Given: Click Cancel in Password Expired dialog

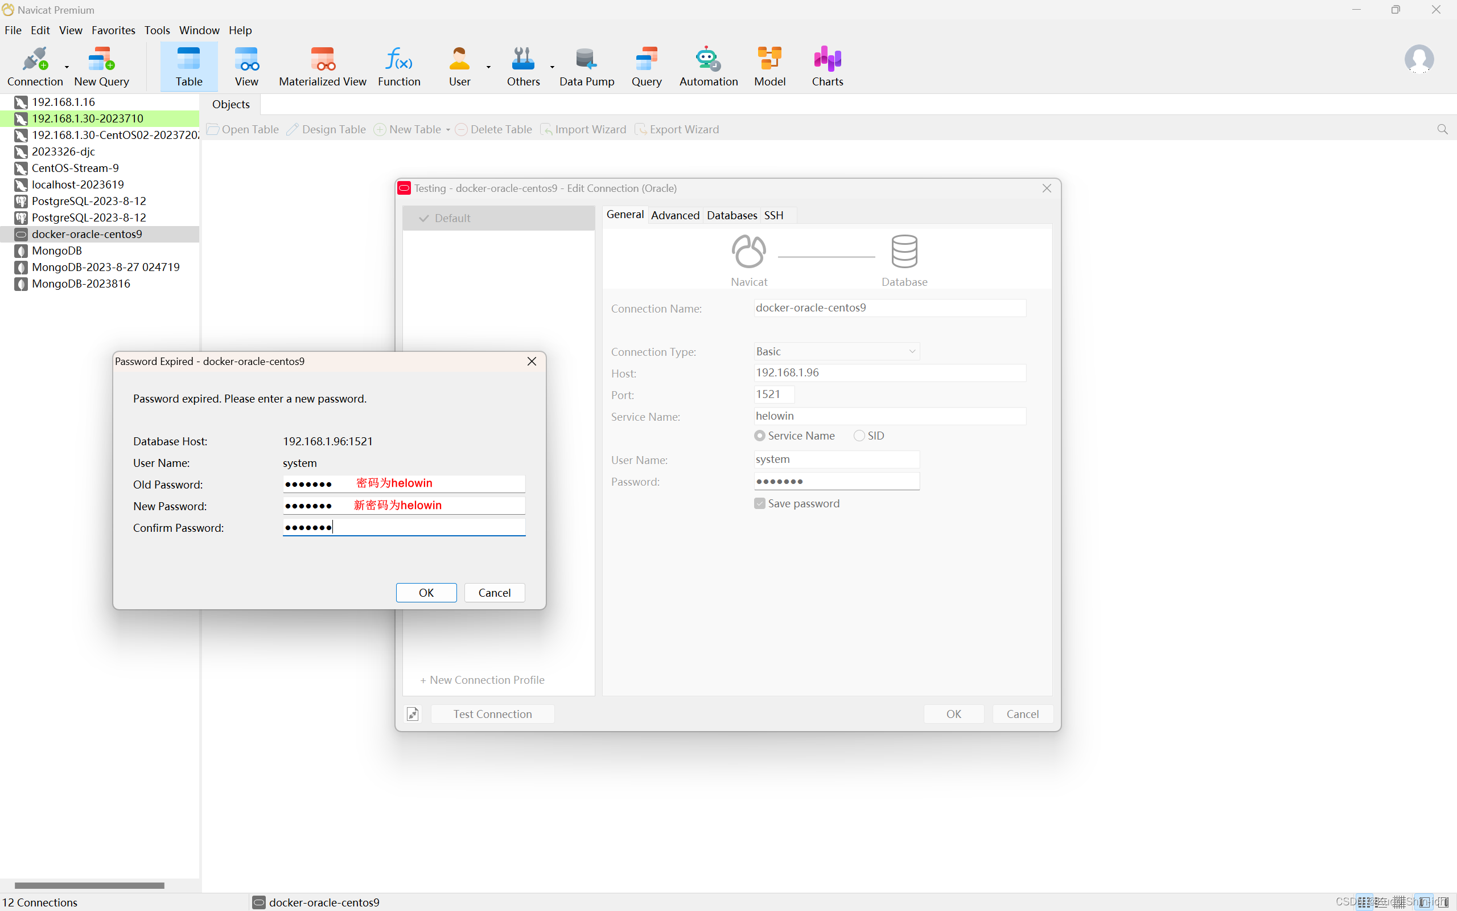Looking at the screenshot, I should coord(494,593).
